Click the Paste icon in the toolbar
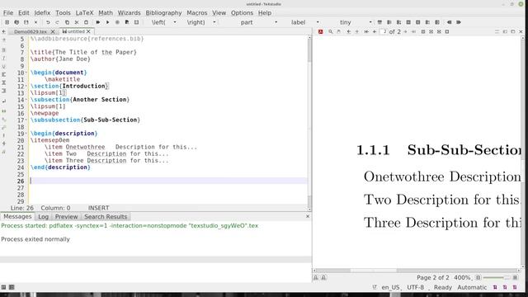528x297 pixels. 86,22
